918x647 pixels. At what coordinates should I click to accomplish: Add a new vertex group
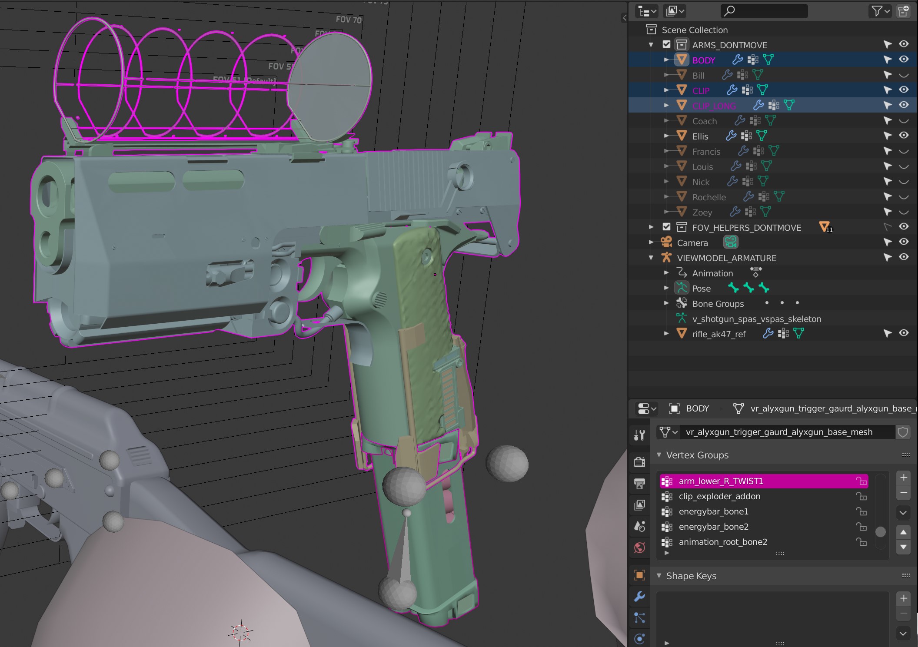[903, 478]
